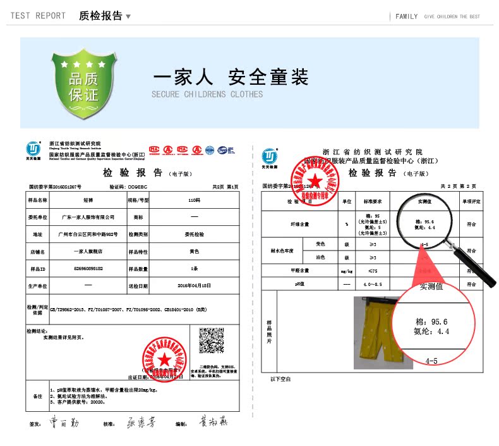Click the 符合 result in the pH值 row
This screenshot has width=499, height=446.
tap(471, 283)
